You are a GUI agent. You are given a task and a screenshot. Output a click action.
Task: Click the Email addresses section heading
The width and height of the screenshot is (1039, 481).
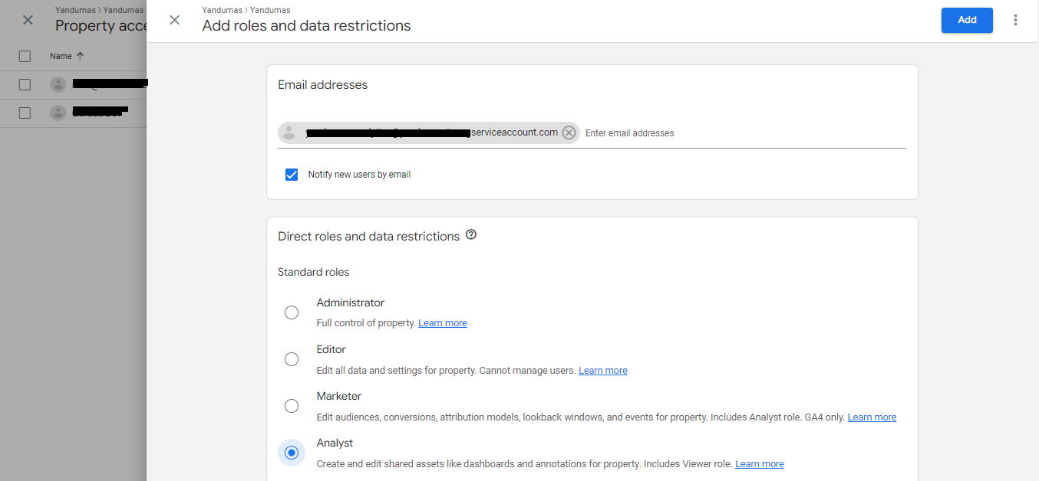coord(322,85)
